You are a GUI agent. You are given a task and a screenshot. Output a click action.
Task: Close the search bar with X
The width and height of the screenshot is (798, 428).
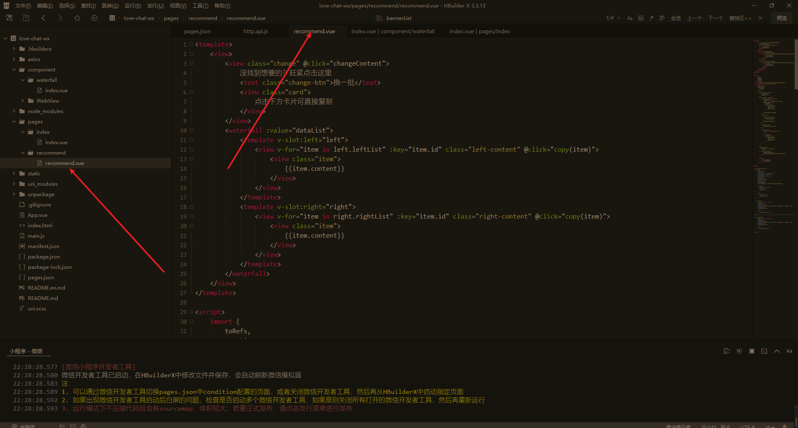pyautogui.click(x=760, y=18)
